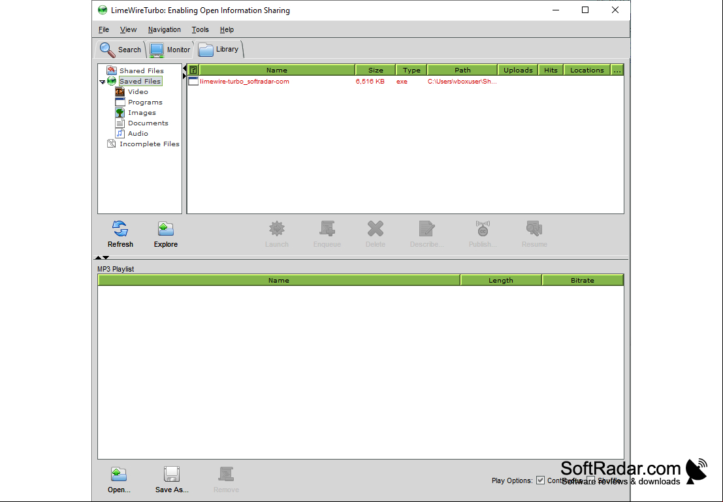Click the Incomplete Files icon
Image resolution: width=723 pixels, height=502 pixels.
tap(111, 144)
